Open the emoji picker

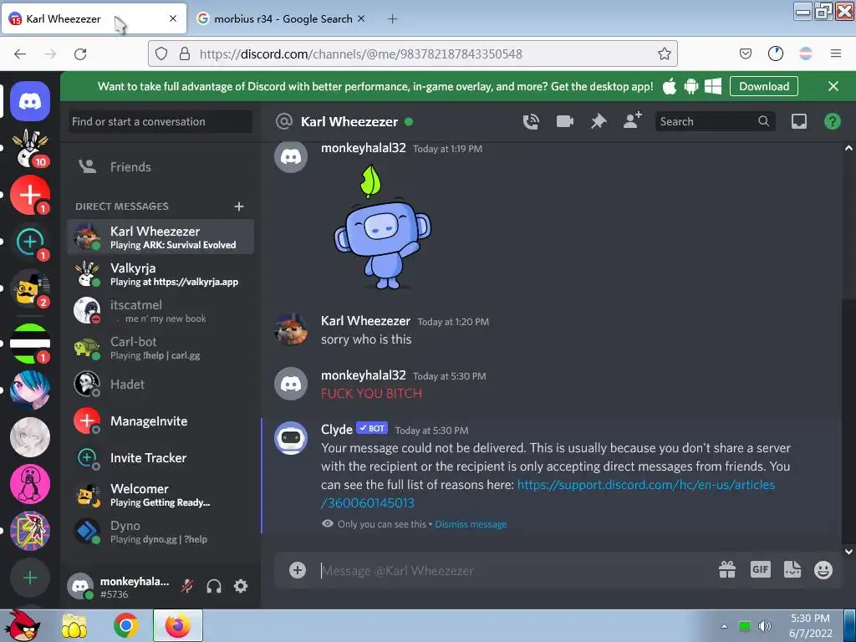tap(823, 570)
